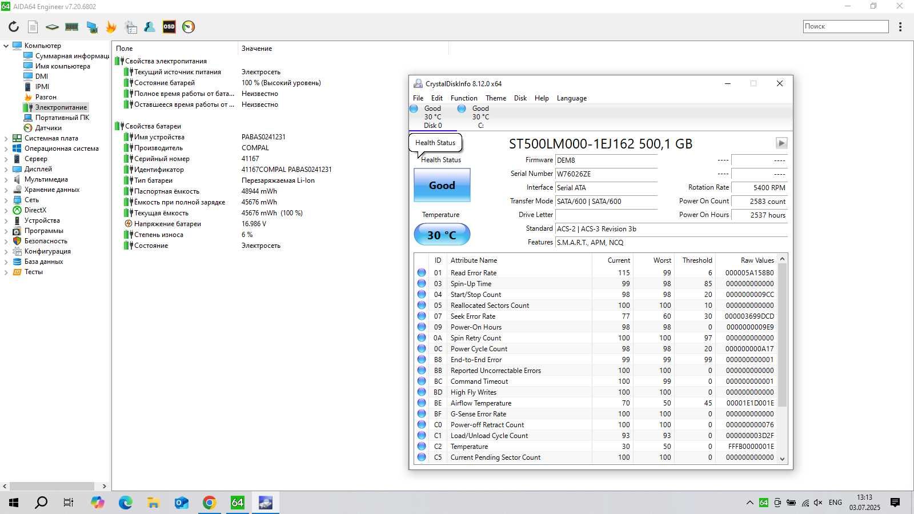Expand the Безопасность tree node
Viewport: 914px width, 514px height.
[6, 241]
